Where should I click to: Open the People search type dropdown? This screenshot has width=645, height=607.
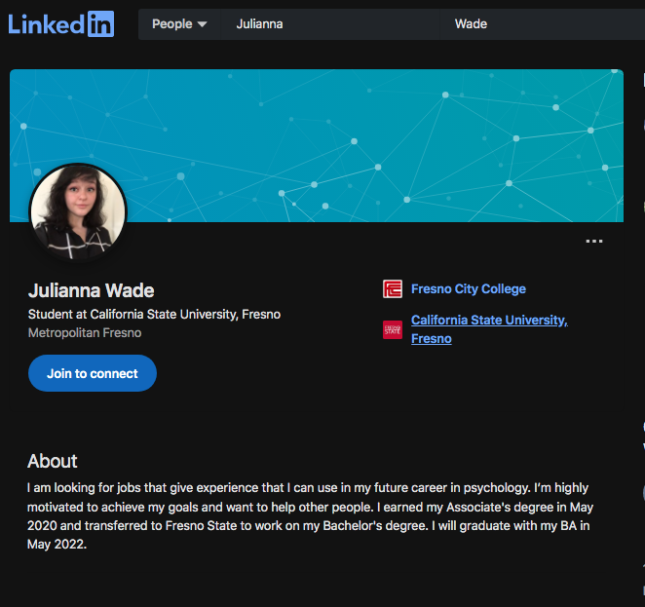(x=179, y=24)
